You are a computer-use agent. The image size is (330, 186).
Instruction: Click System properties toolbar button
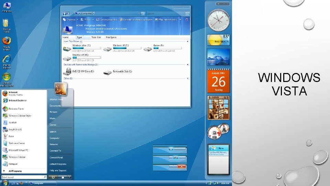coord(107,20)
